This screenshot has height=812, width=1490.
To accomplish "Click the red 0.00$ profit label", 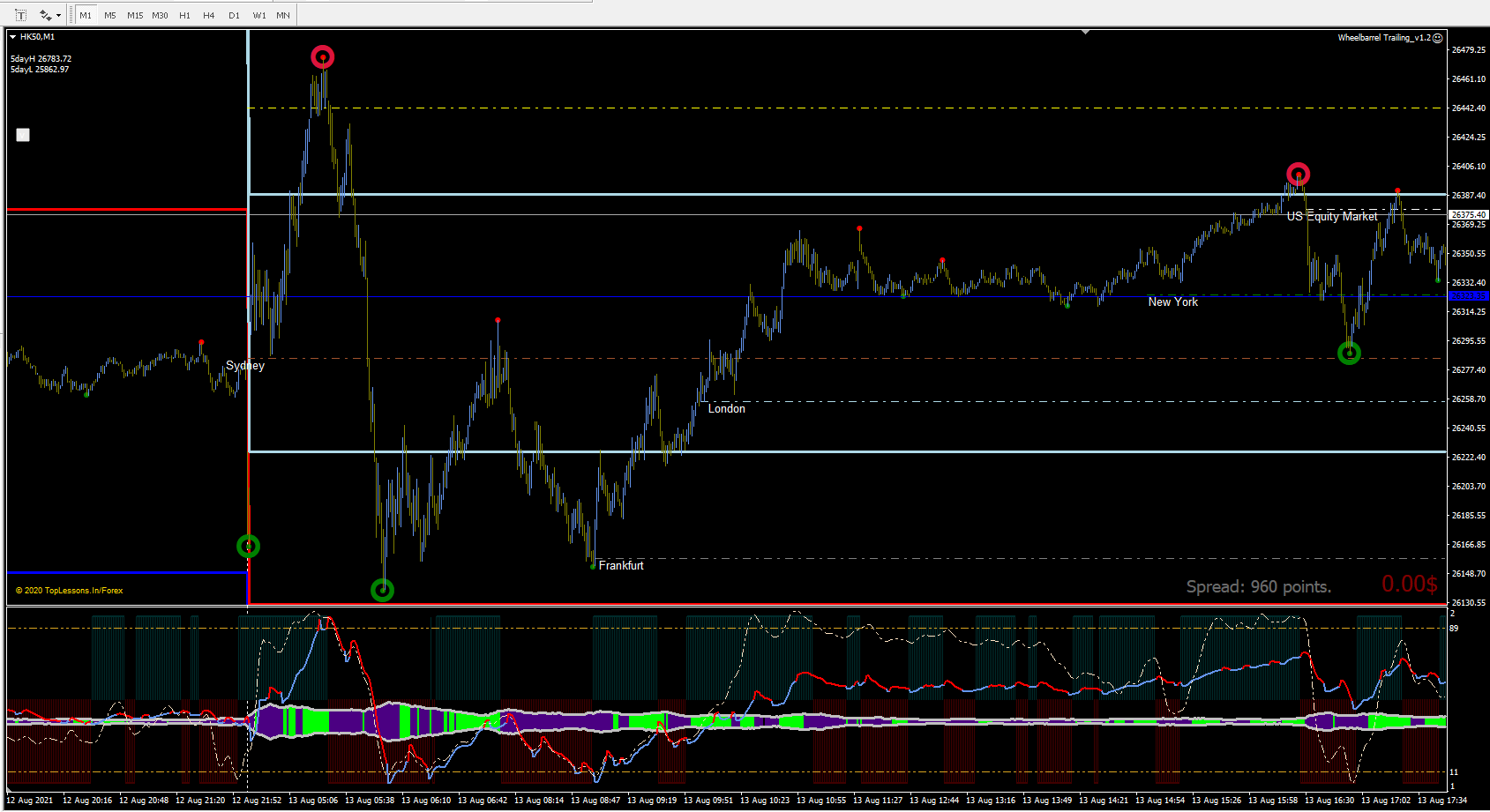I will (x=1410, y=584).
